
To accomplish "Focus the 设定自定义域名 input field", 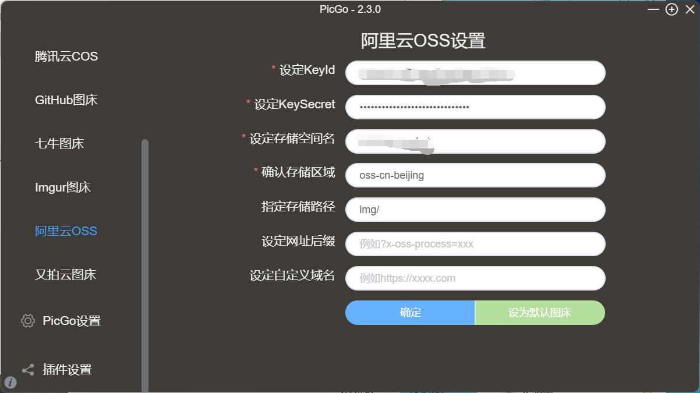I will coord(475,278).
